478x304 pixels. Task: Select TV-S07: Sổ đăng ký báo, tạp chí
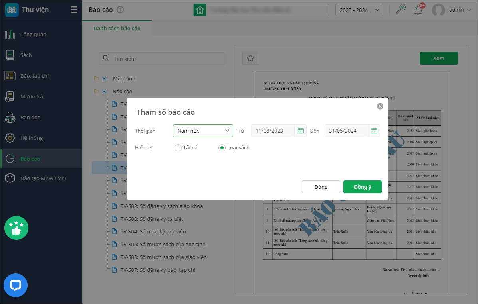(x=158, y=270)
